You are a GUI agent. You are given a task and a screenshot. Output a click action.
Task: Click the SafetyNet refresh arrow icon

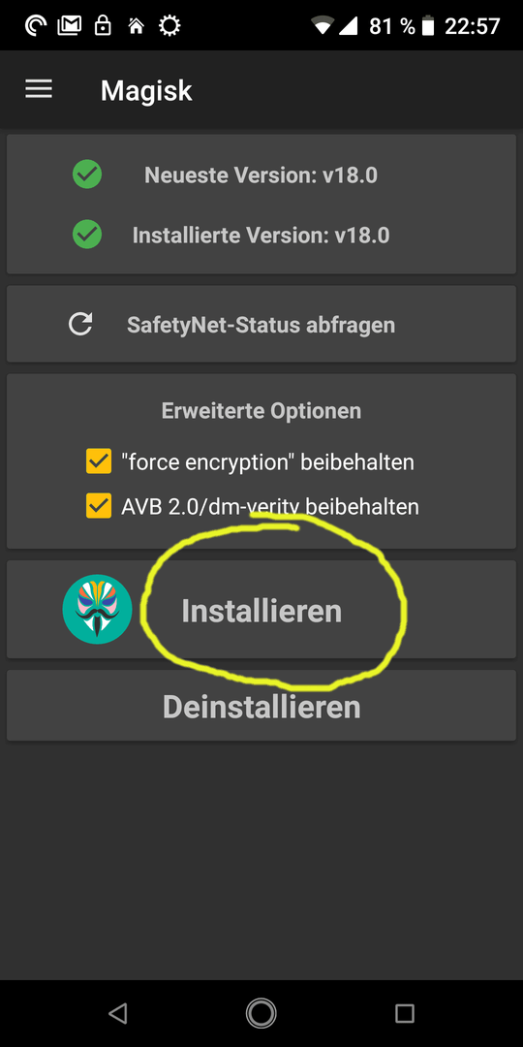coord(80,325)
